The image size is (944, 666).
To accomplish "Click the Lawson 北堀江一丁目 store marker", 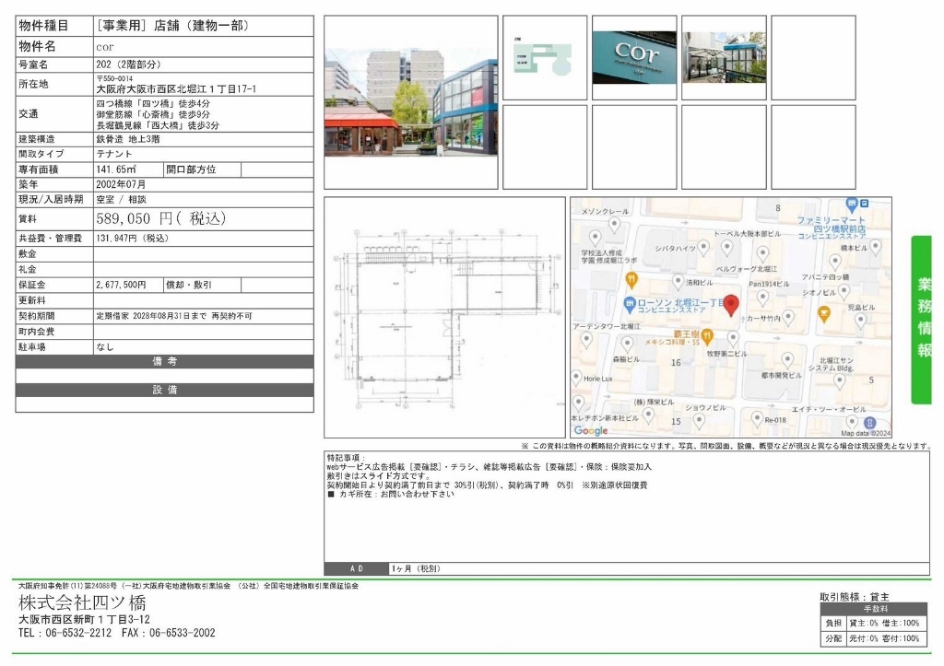I will 630,304.
